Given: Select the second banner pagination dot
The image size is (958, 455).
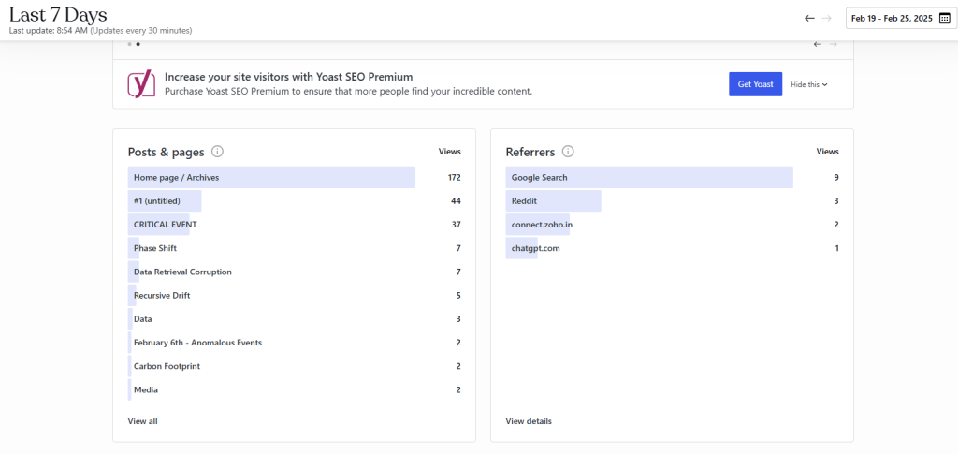Looking at the screenshot, I should (138, 44).
